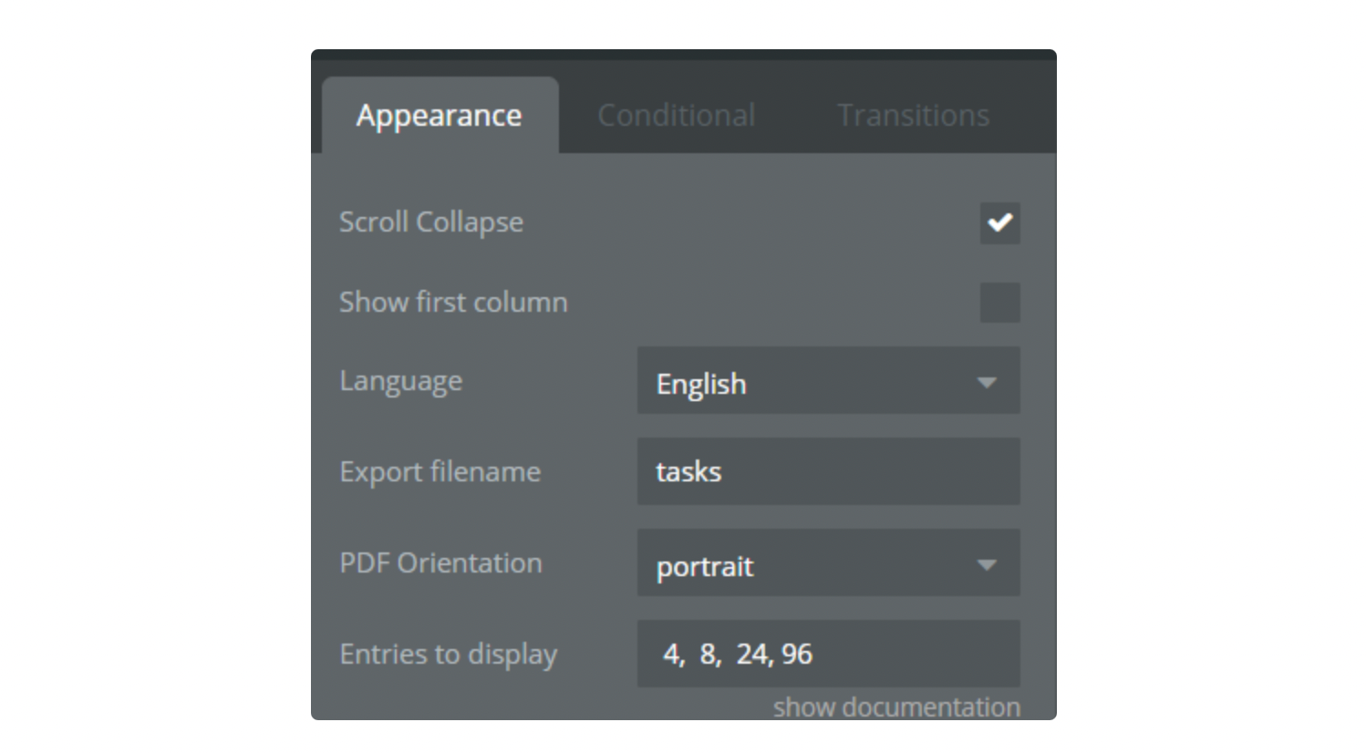Click the white checkmark icon for Scroll Collapse

click(x=999, y=222)
